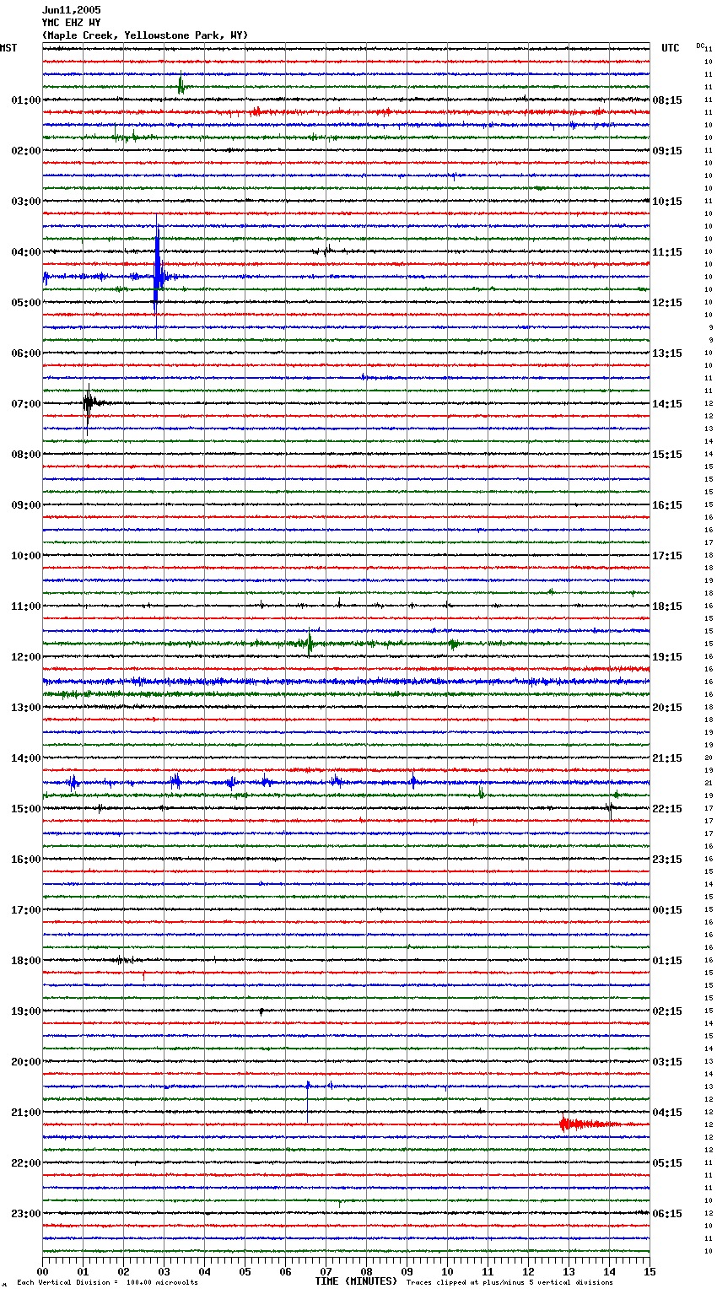The image size is (717, 1294).
Task: Click the 02:15 UTC time label
Action: pyautogui.click(x=667, y=1011)
